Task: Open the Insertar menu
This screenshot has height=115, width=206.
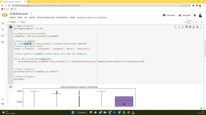Action: (32, 17)
